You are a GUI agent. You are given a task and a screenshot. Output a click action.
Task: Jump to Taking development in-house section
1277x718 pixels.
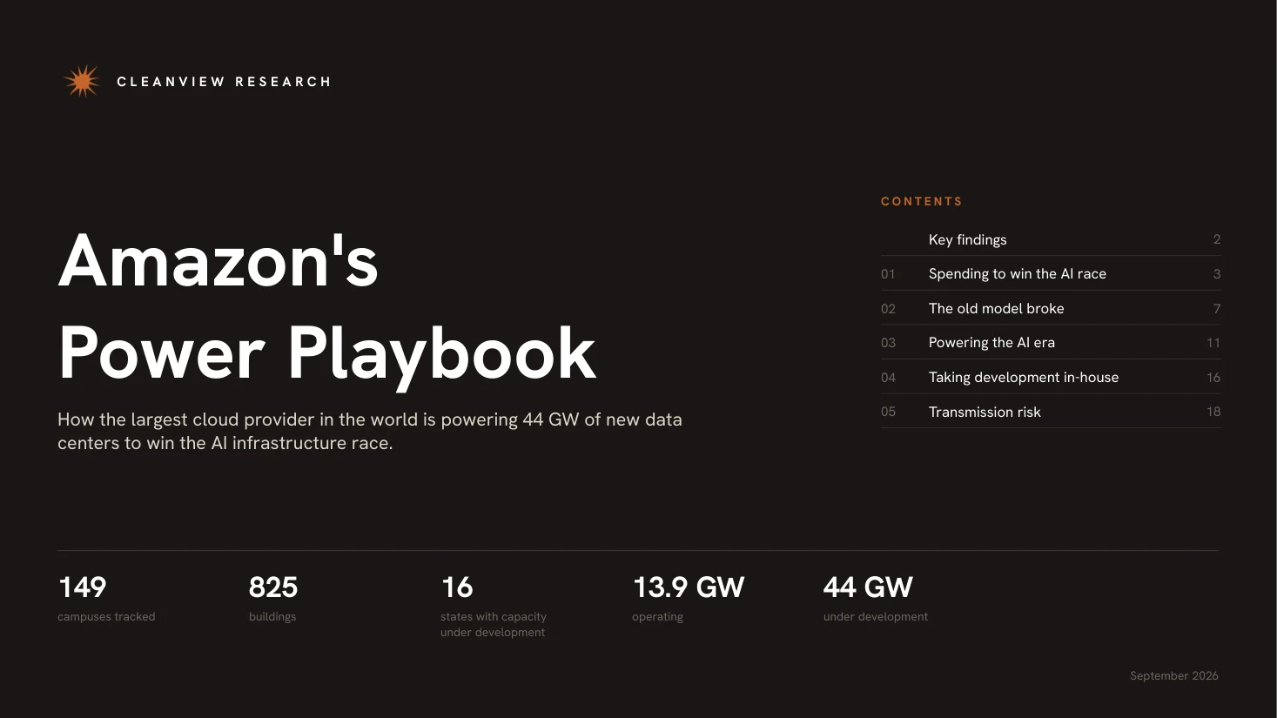(1051, 377)
